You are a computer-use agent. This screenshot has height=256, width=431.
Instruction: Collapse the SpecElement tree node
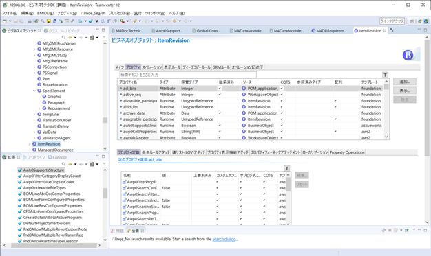[34, 91]
